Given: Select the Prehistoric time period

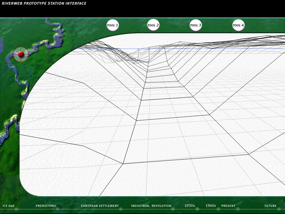Looking at the screenshot, I should [x=46, y=206].
